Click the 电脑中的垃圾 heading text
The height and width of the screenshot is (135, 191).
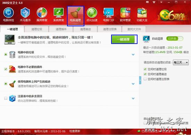26,52
